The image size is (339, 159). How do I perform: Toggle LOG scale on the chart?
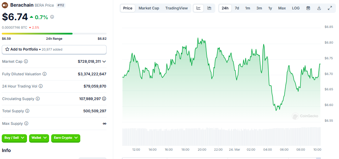pyautogui.click(x=296, y=8)
